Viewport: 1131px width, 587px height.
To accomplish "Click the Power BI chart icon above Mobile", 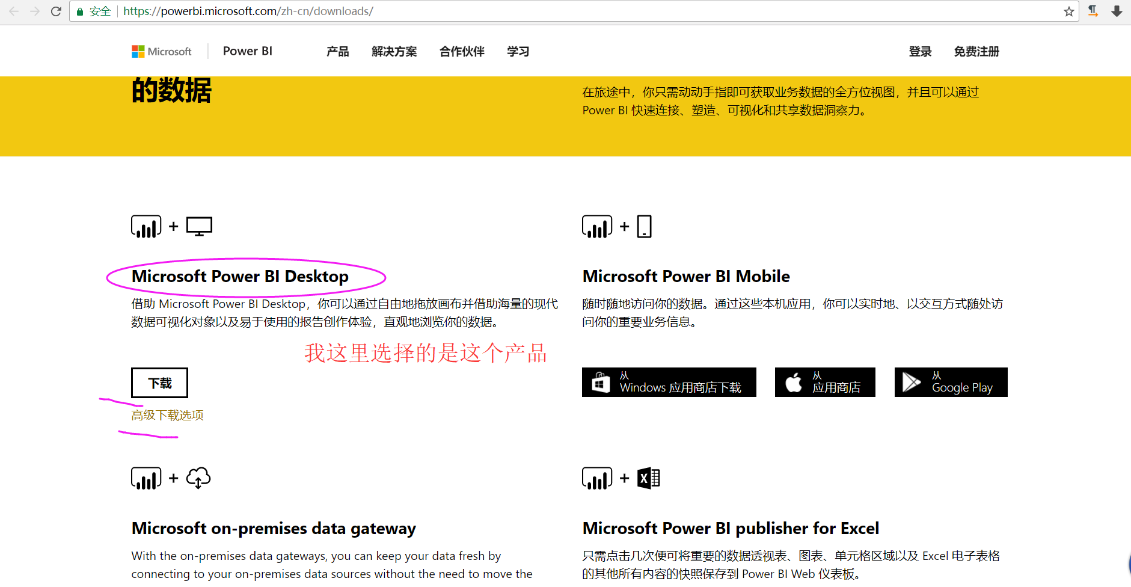I will coord(597,227).
